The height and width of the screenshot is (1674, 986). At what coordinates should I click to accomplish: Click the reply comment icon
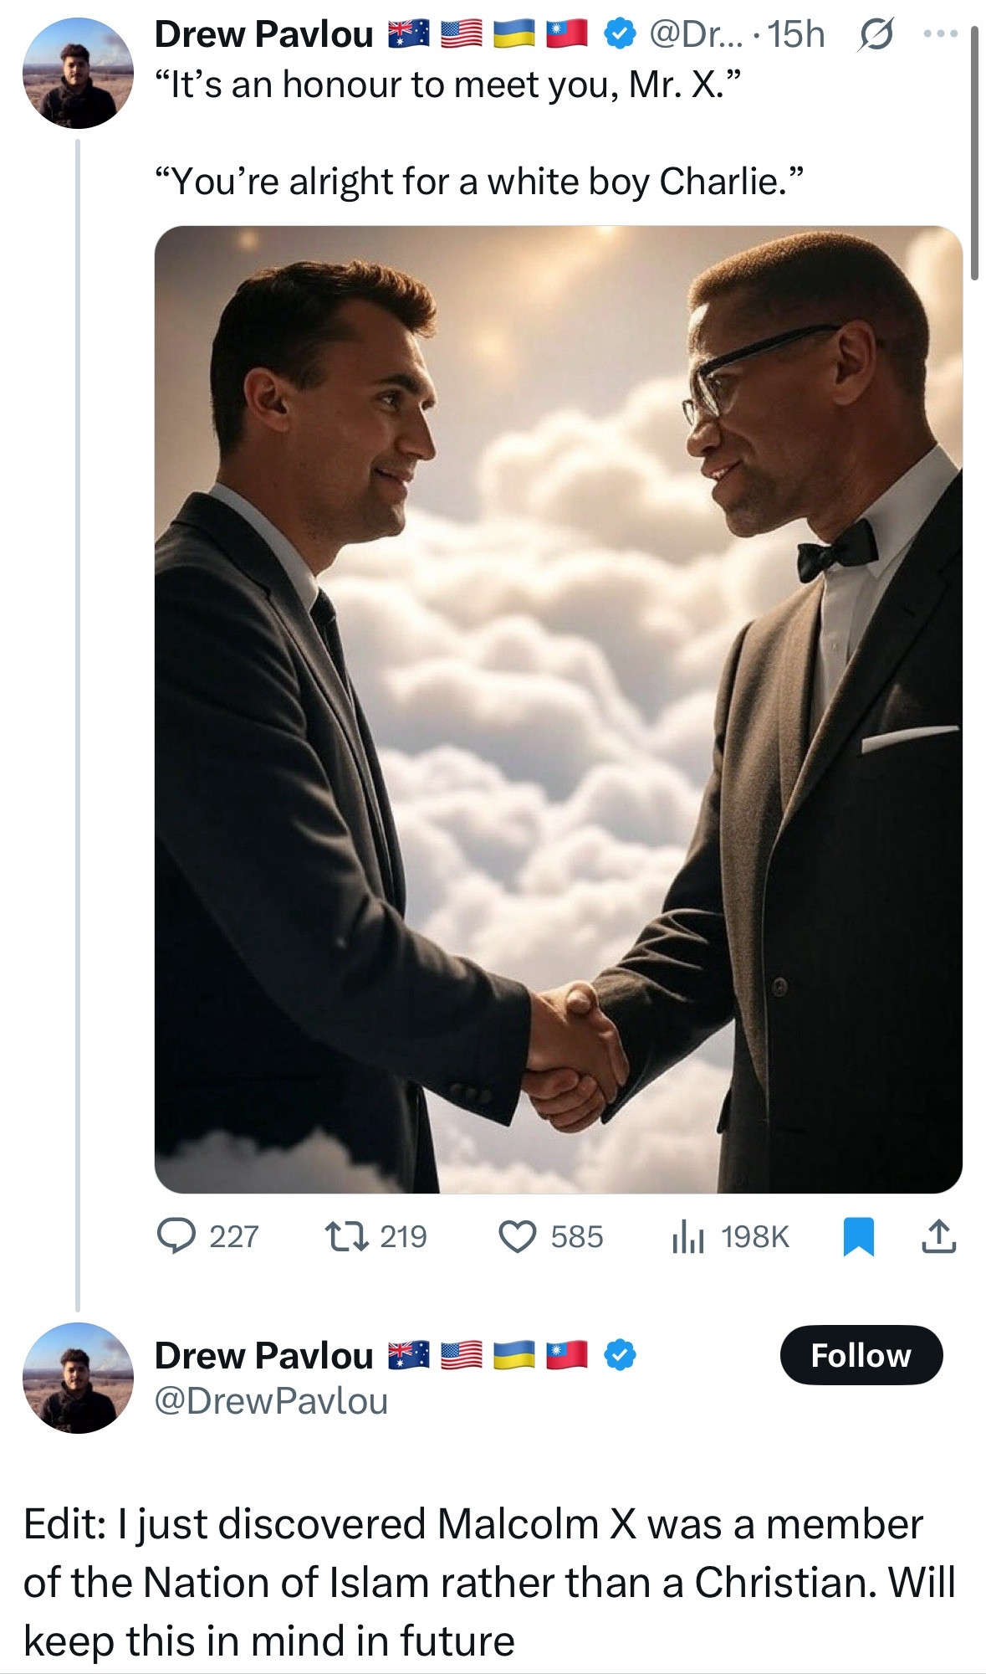(175, 1236)
